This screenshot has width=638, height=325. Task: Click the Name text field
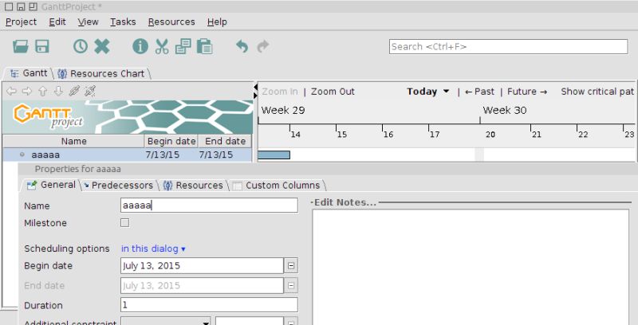(x=209, y=206)
